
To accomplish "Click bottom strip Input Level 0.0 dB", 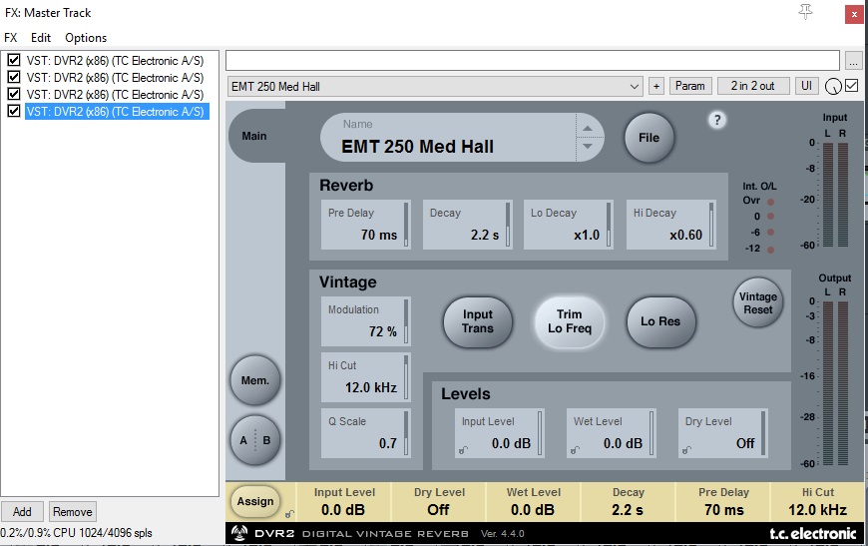I will (344, 502).
